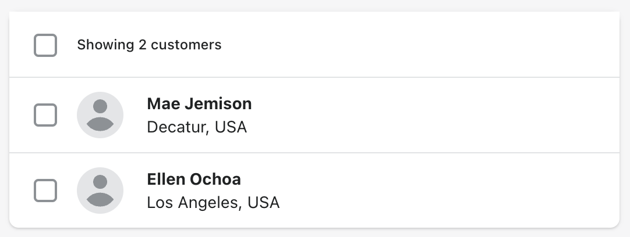Select Ellen Ochoa's row checkbox
The image size is (630, 237).
(x=45, y=191)
